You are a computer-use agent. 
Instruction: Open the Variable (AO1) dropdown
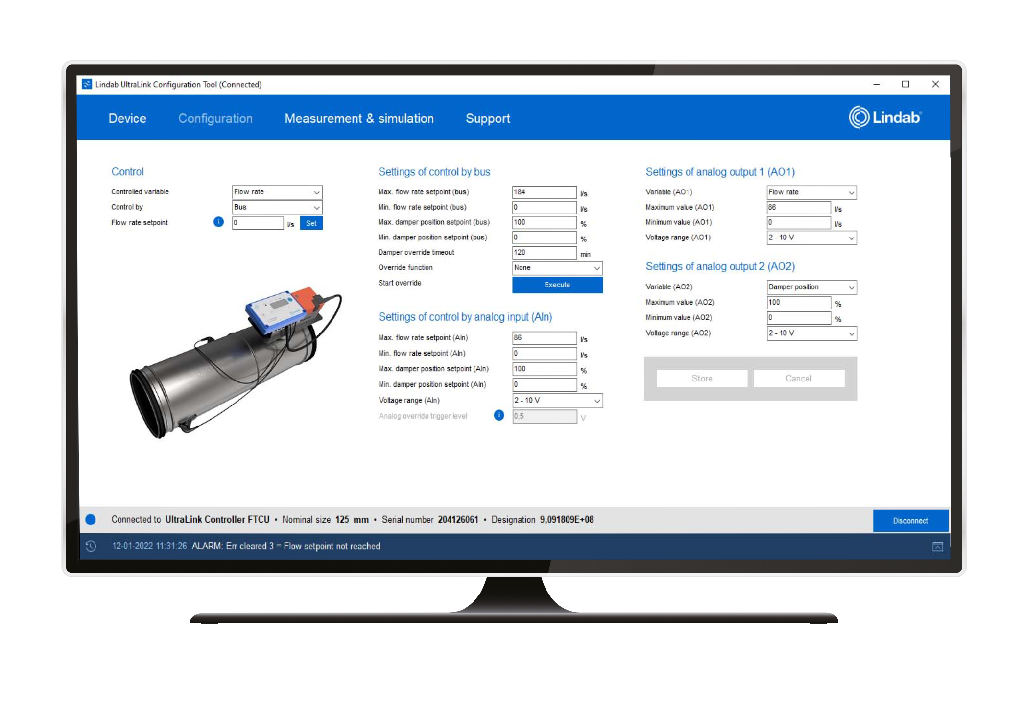tap(811, 192)
